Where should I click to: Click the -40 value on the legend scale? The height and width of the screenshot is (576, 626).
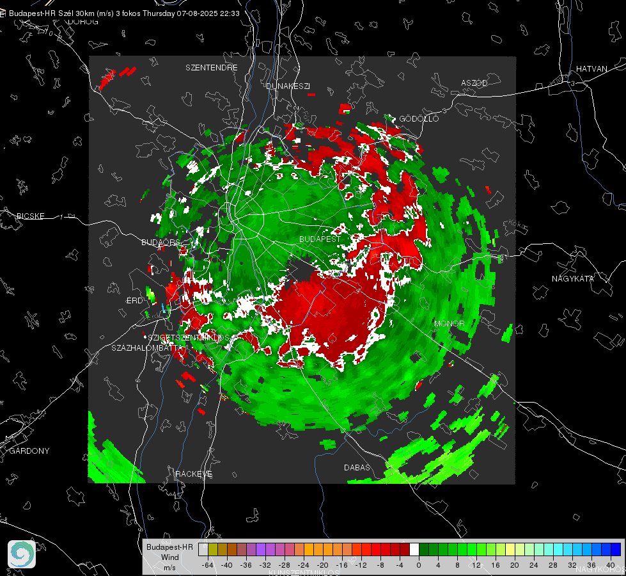click(x=227, y=565)
